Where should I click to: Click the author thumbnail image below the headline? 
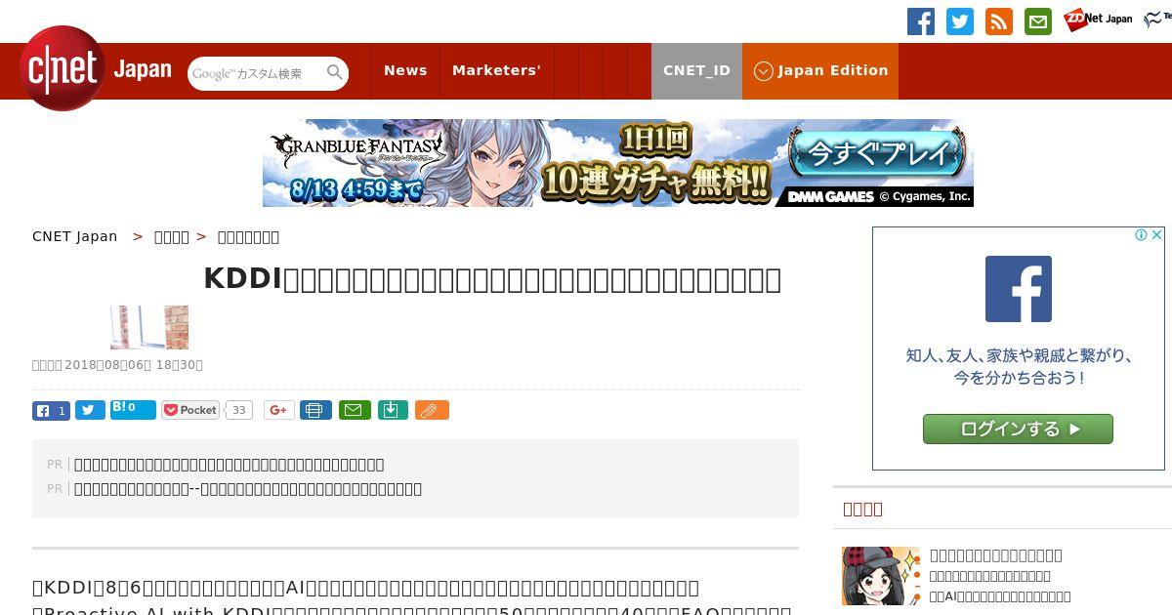pyautogui.click(x=149, y=327)
